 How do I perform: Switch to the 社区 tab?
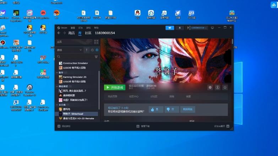coord(88,33)
